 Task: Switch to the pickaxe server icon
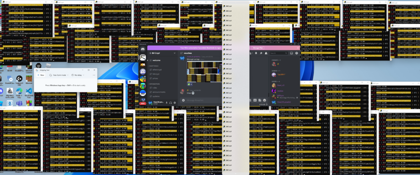tap(143, 57)
